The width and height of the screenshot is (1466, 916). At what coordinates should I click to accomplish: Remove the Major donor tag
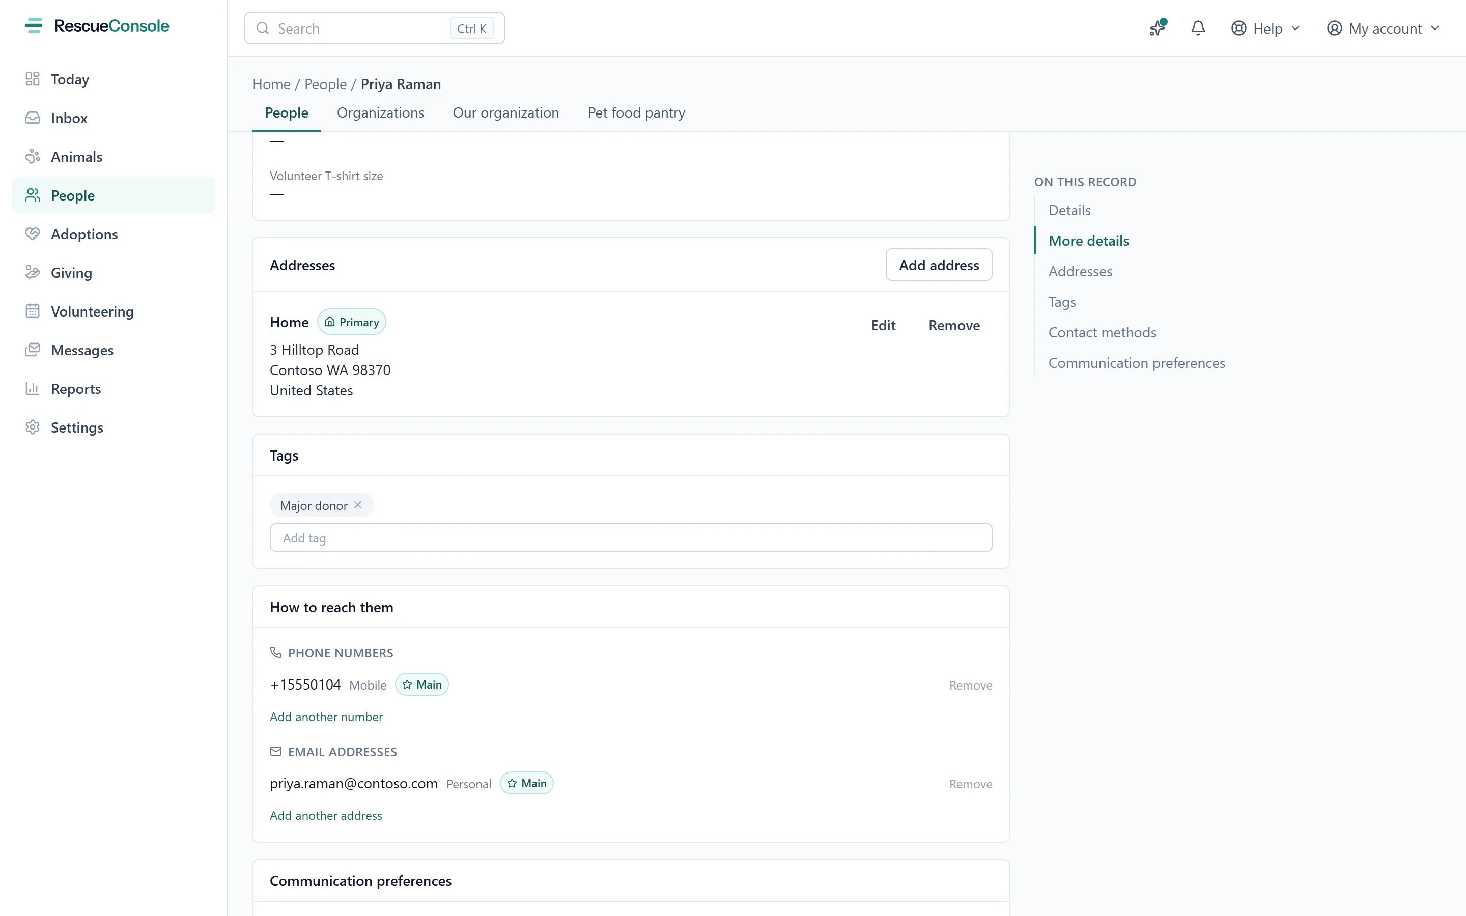pyautogui.click(x=358, y=505)
